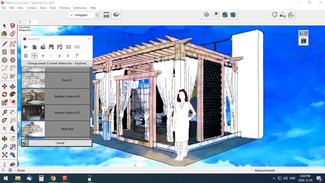
Task: Select the Pie arc tool
Action: pos(13,68)
